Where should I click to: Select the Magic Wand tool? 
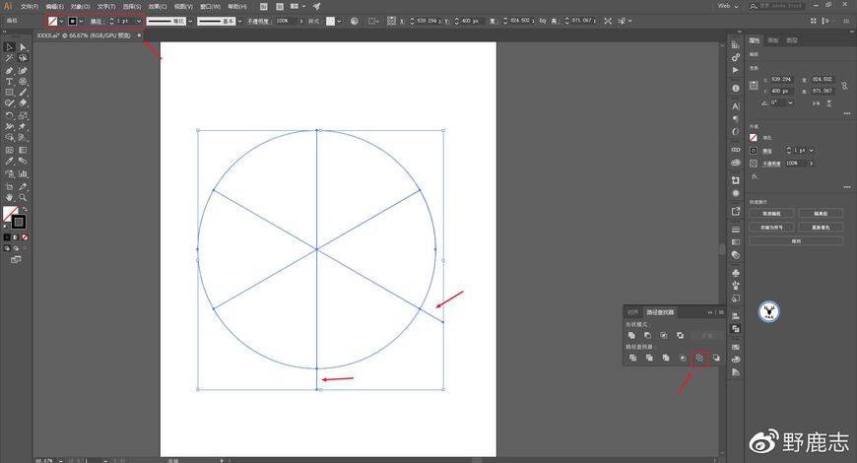tap(9, 58)
